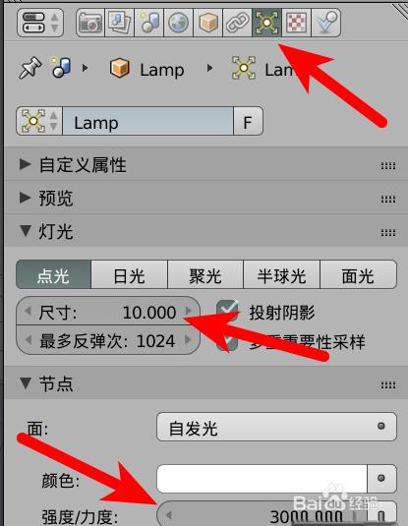Select the 日光 lamp type
408x526 pixels.
(129, 274)
